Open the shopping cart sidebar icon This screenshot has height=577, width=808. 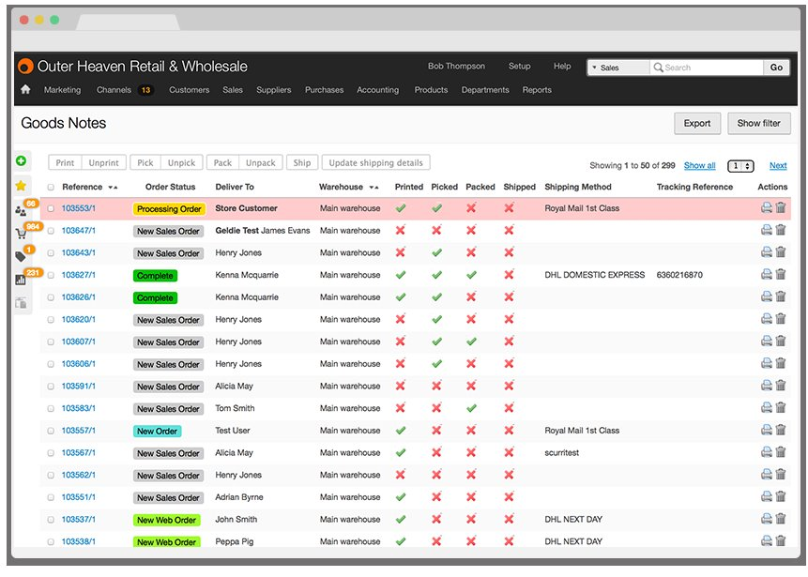22,234
